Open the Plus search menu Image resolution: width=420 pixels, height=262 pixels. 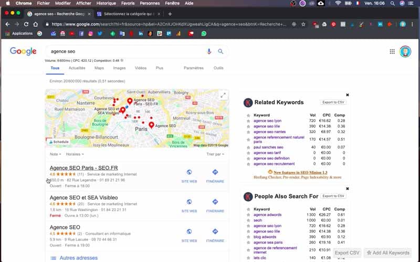[160, 68]
